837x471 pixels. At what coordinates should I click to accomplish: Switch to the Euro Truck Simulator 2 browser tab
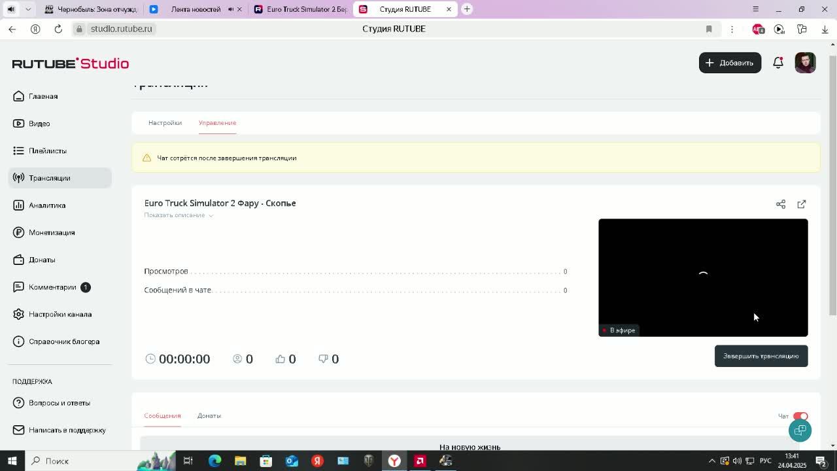(301, 9)
